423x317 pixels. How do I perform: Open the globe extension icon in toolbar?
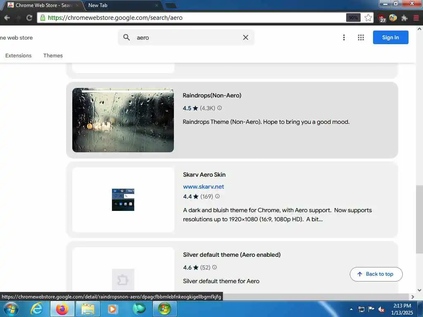pos(393,18)
